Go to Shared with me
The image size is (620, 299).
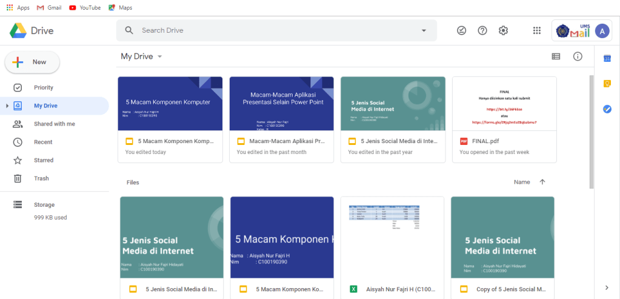54,124
